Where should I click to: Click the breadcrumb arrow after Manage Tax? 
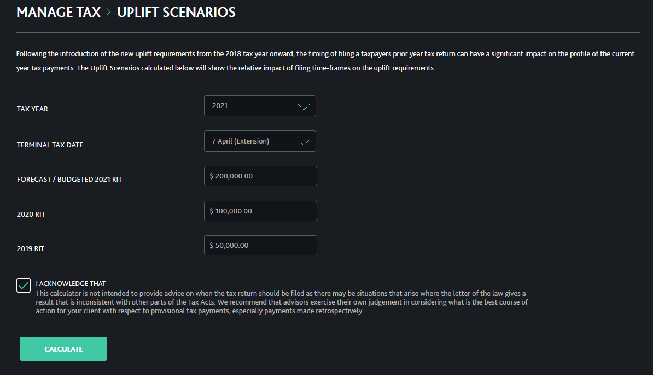pyautogui.click(x=109, y=12)
